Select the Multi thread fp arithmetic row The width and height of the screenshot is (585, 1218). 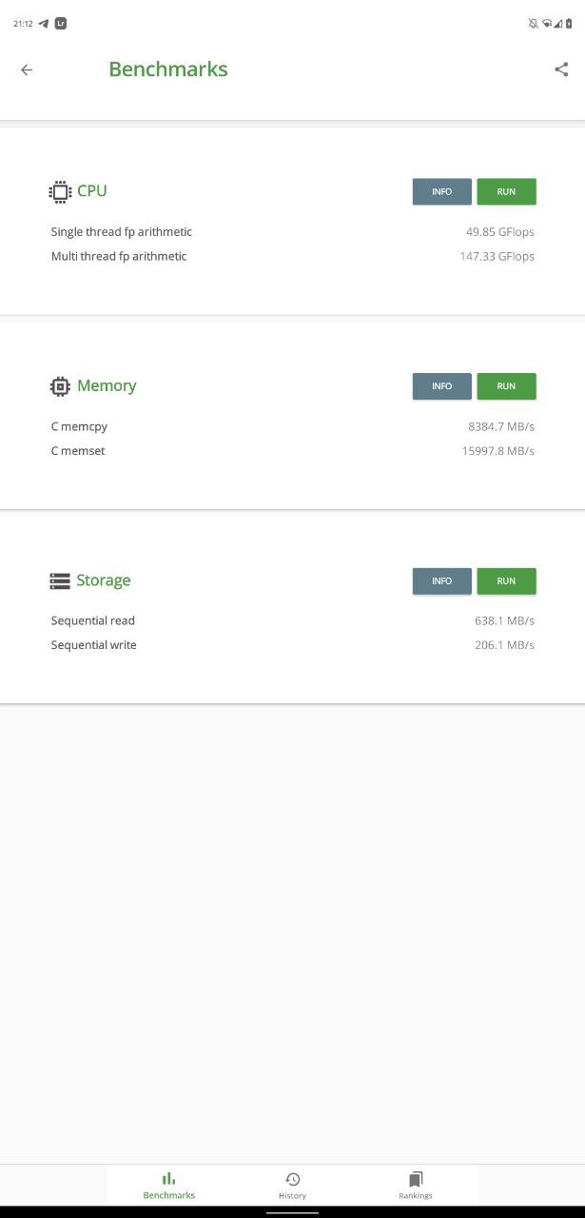coord(293,256)
